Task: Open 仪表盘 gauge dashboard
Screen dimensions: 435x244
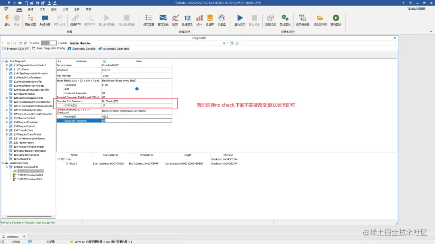Action: [x=222, y=20]
